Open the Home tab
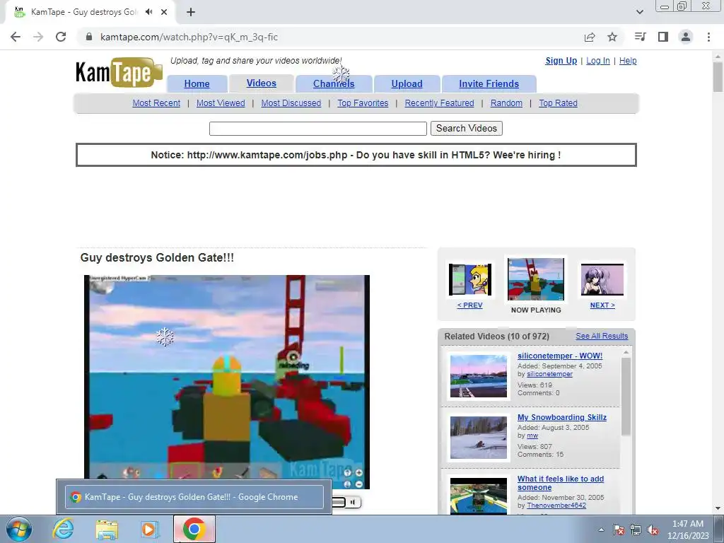724x543 pixels. [197, 83]
